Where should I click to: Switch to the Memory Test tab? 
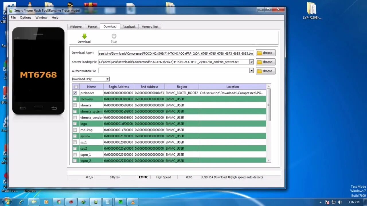click(150, 27)
